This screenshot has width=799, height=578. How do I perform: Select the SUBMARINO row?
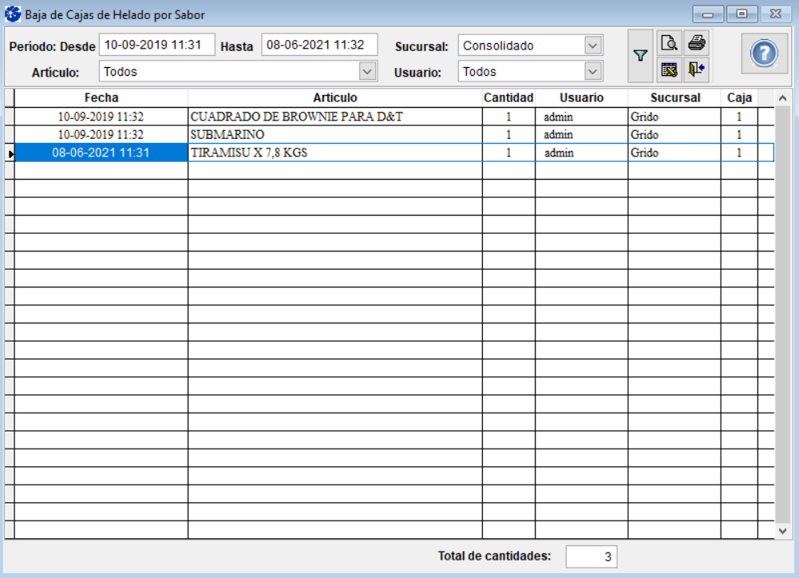335,134
